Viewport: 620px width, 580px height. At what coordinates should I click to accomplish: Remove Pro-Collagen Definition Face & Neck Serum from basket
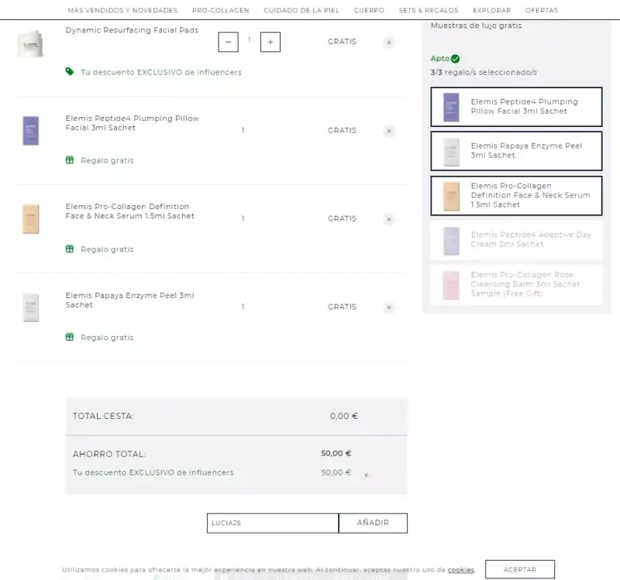[x=389, y=219]
